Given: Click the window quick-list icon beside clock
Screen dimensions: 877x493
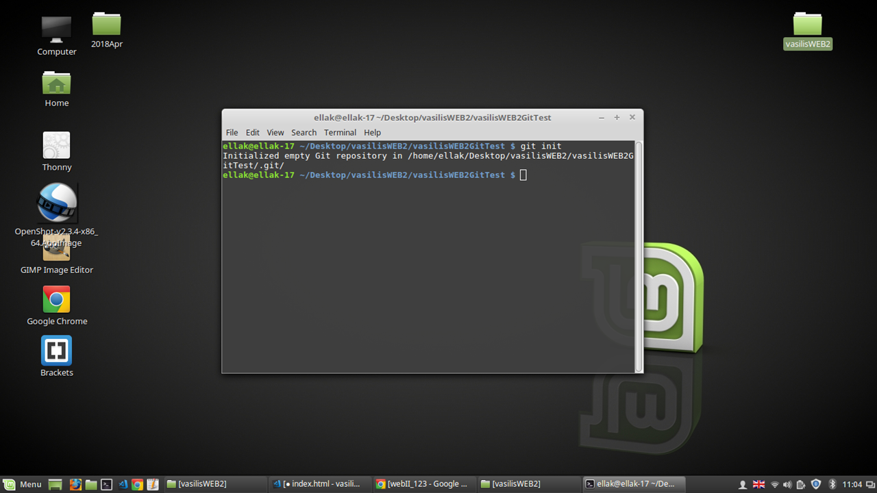Looking at the screenshot, I should (869, 484).
